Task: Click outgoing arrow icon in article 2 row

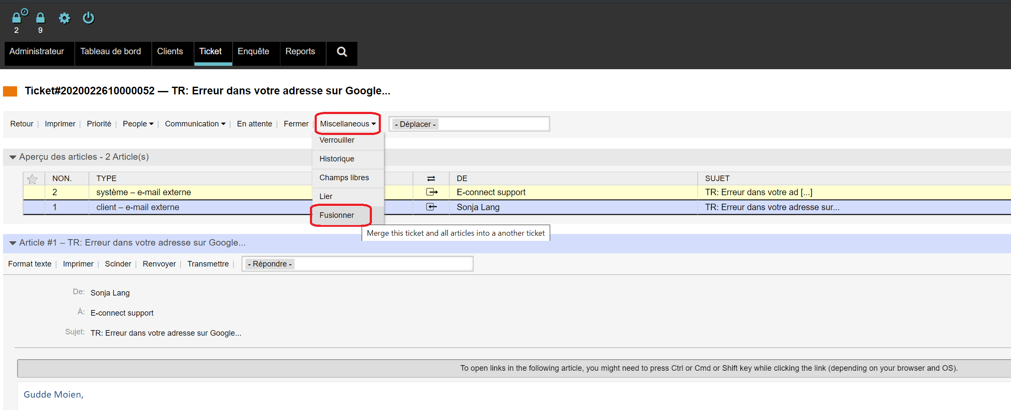Action: [x=432, y=192]
